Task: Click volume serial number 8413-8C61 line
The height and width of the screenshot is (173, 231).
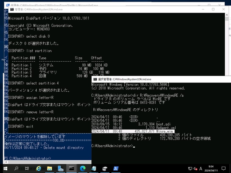Action: [x=129, y=103]
